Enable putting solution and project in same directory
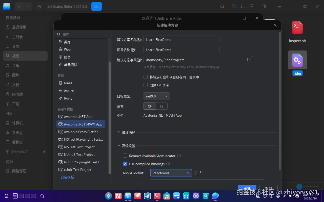 click(x=146, y=77)
